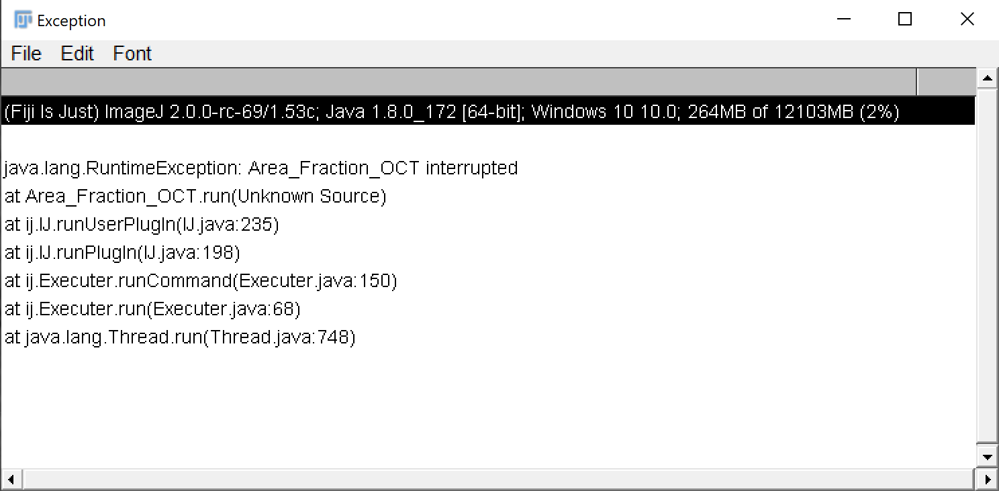Select the Executer.runCommand stack trace line
The height and width of the screenshot is (491, 999).
[200, 280]
